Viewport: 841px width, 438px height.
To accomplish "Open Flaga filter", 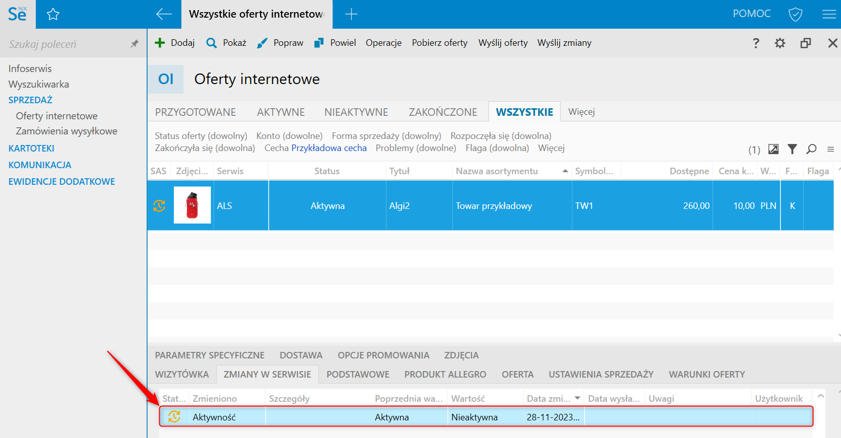I will [x=497, y=148].
